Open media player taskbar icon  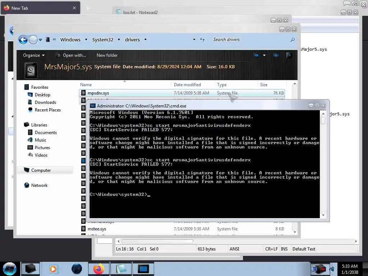(x=53, y=269)
